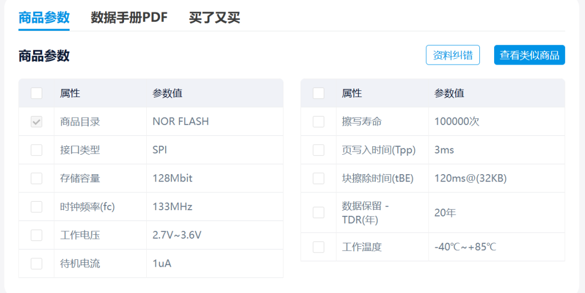Select the 块擦除时间(tBE) checkbox
The width and height of the screenshot is (585, 293).
319,178
